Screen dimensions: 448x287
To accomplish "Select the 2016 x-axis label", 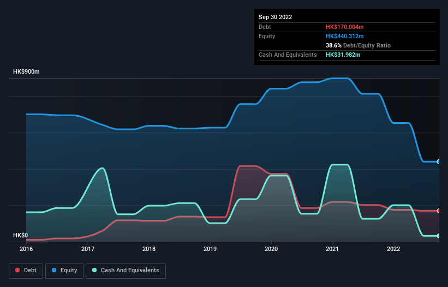I will (x=26, y=249).
